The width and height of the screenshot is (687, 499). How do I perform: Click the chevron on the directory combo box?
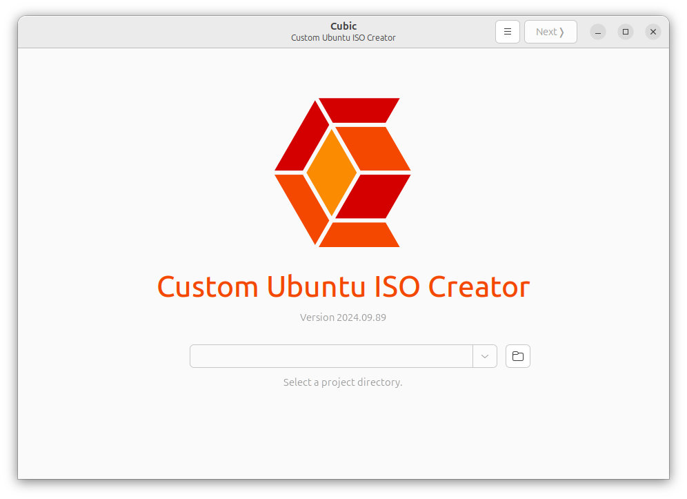tap(485, 356)
